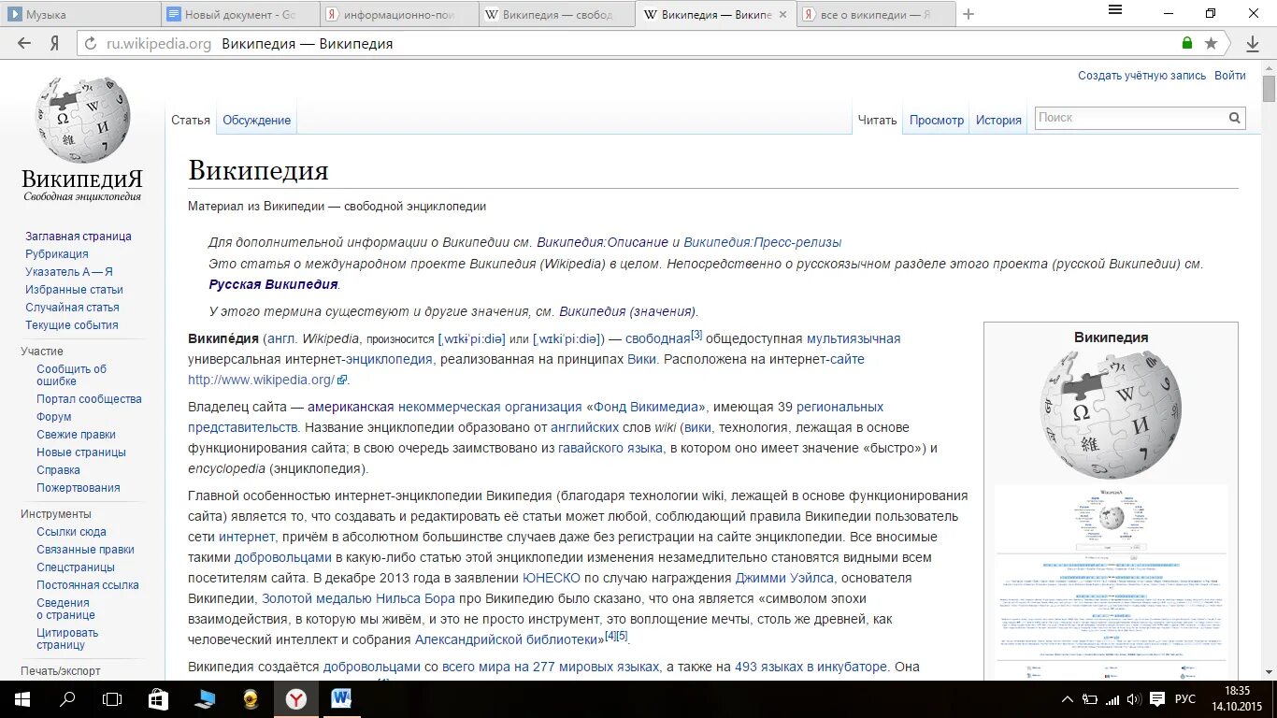Open the Windows Start menu

point(22,699)
